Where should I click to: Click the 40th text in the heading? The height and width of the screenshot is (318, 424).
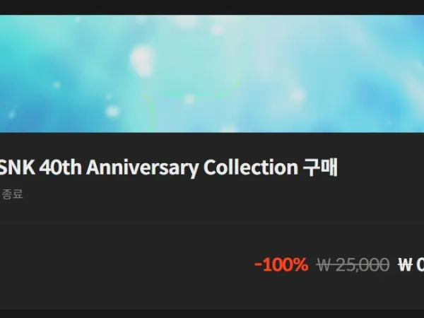click(60, 167)
